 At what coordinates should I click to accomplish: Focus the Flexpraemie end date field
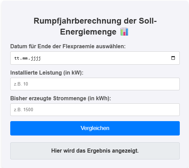pyautogui.click(x=95, y=58)
